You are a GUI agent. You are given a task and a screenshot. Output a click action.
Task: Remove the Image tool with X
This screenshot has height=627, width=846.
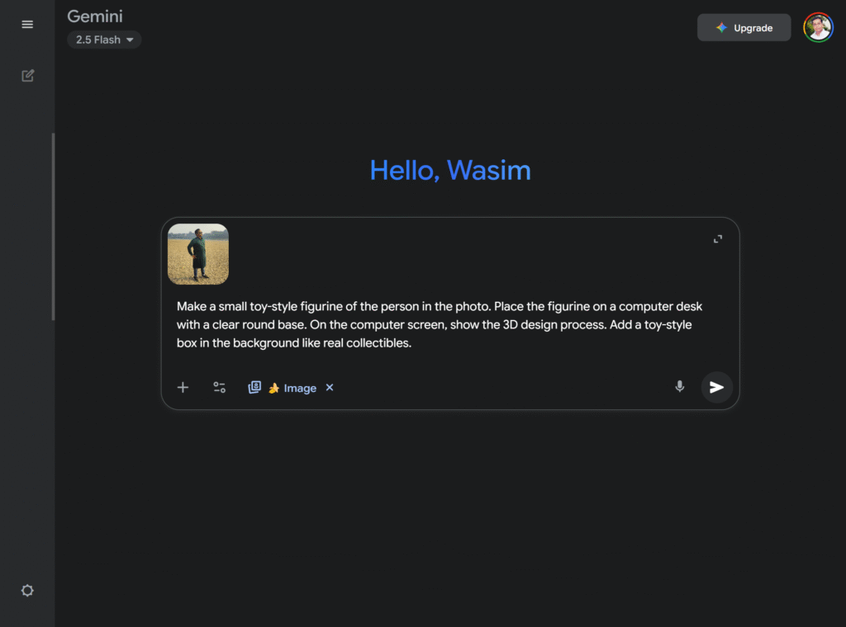(x=330, y=388)
